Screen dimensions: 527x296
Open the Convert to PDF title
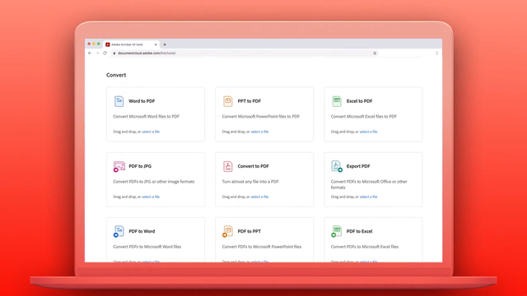tap(253, 166)
